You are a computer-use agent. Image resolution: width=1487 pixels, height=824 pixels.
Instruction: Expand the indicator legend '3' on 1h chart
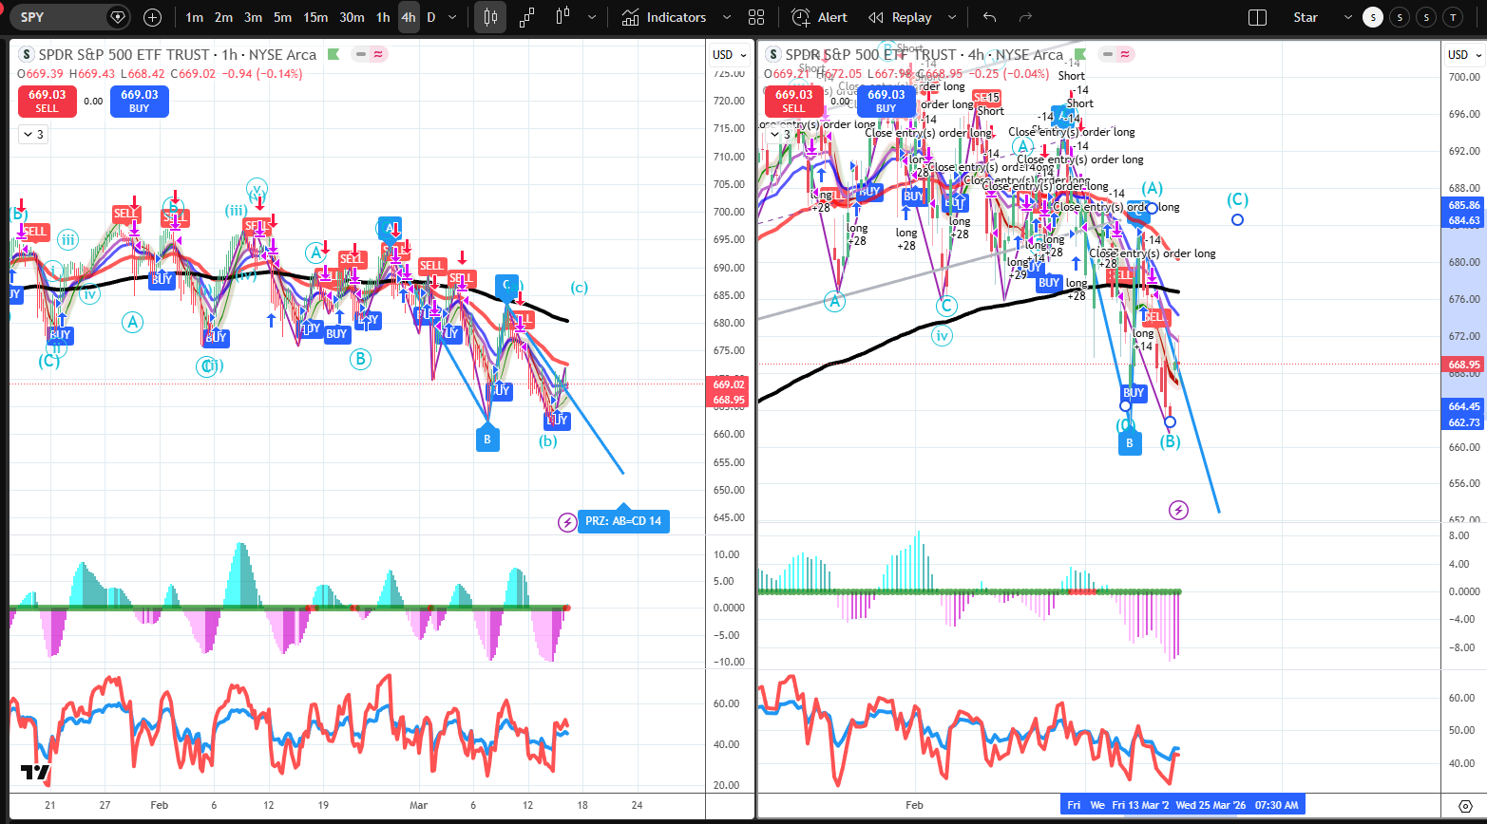33,135
